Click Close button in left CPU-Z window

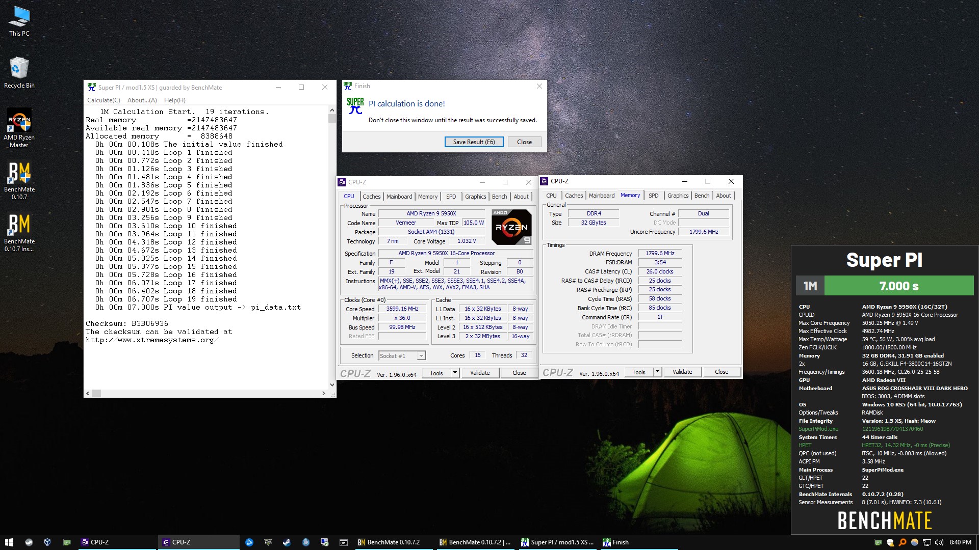(519, 373)
